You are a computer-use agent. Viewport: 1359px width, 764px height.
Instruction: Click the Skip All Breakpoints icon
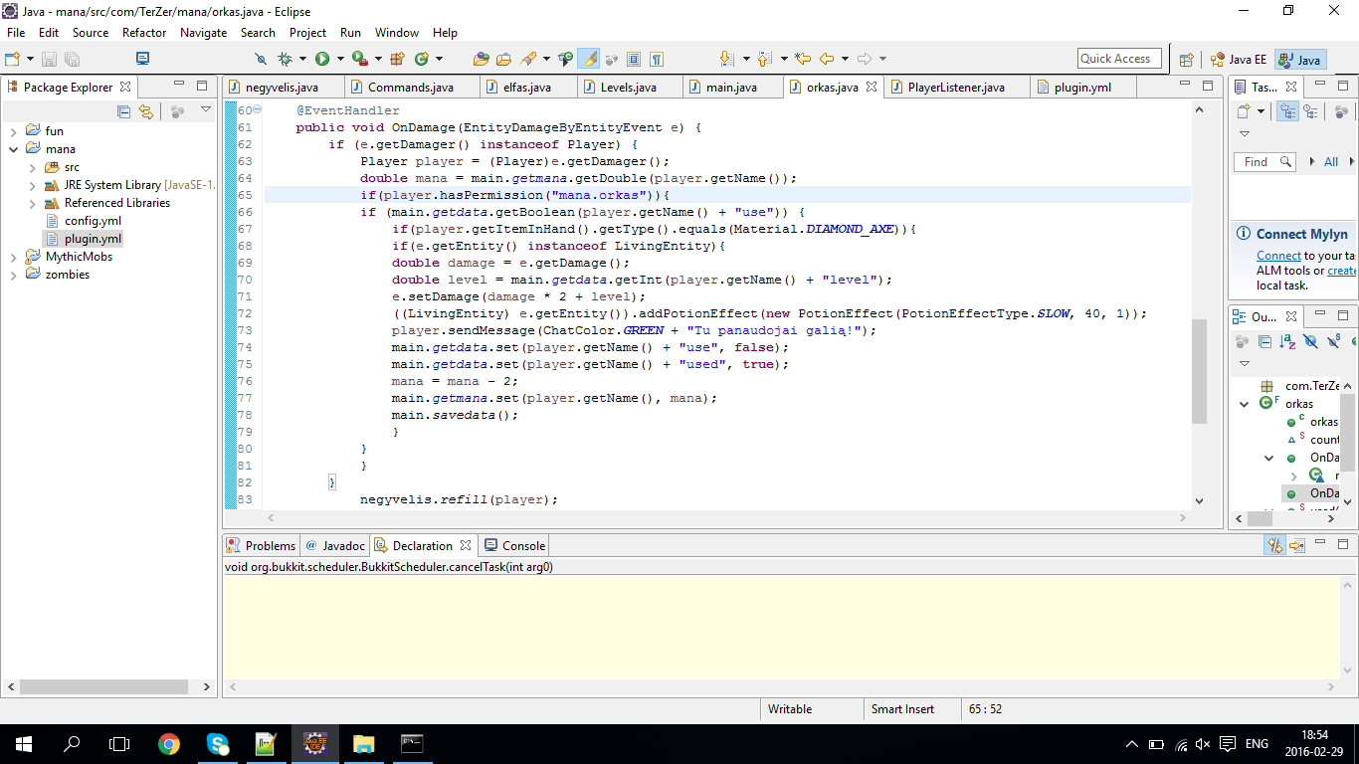click(x=261, y=59)
